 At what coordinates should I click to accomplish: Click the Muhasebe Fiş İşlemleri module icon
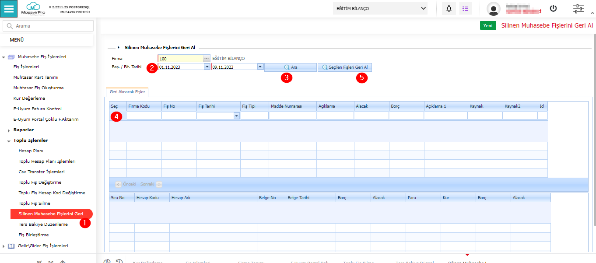tap(11, 57)
